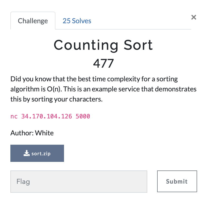This screenshot has height=200, width=210.
Task: Click the IP address 34.170.104.126
Action: (x=47, y=116)
